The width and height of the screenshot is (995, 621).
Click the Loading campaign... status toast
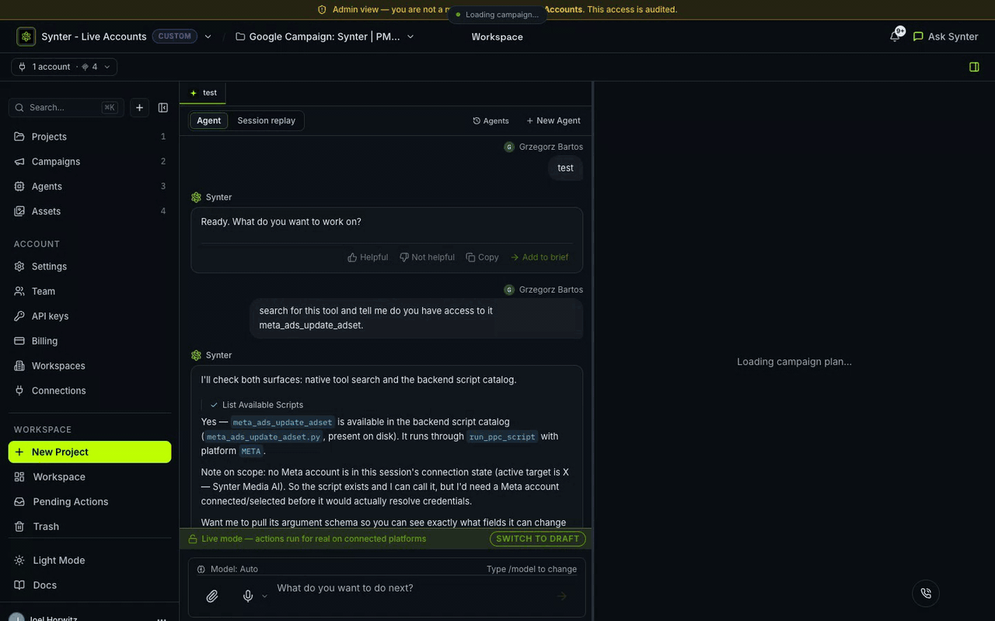(497, 15)
